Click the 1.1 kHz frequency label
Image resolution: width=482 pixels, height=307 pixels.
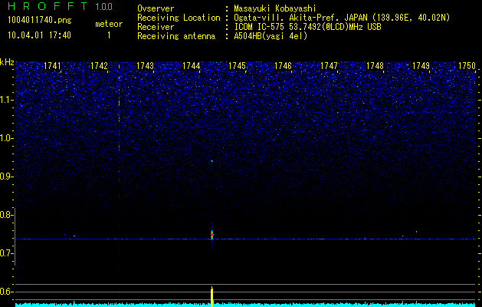coord(7,100)
